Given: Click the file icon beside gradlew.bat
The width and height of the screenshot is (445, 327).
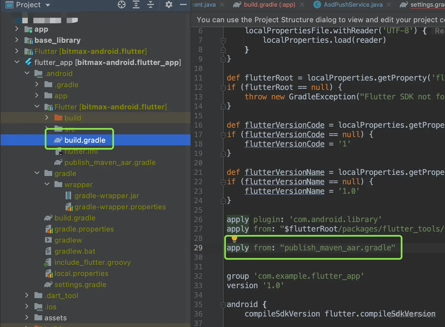Looking at the screenshot, I should (48, 251).
